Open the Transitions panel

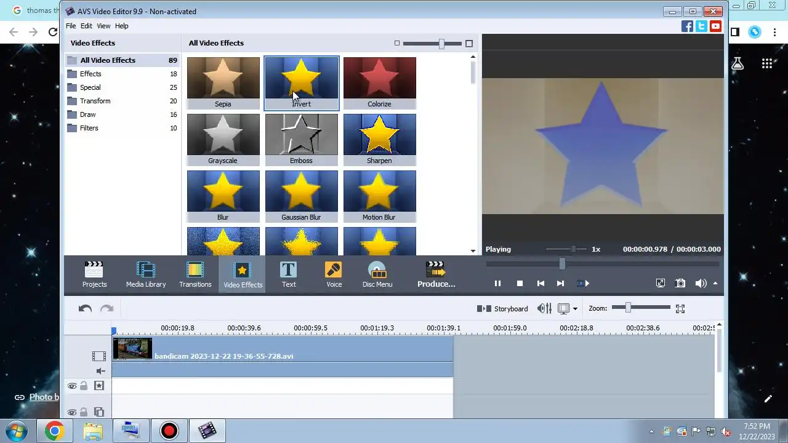click(x=195, y=274)
